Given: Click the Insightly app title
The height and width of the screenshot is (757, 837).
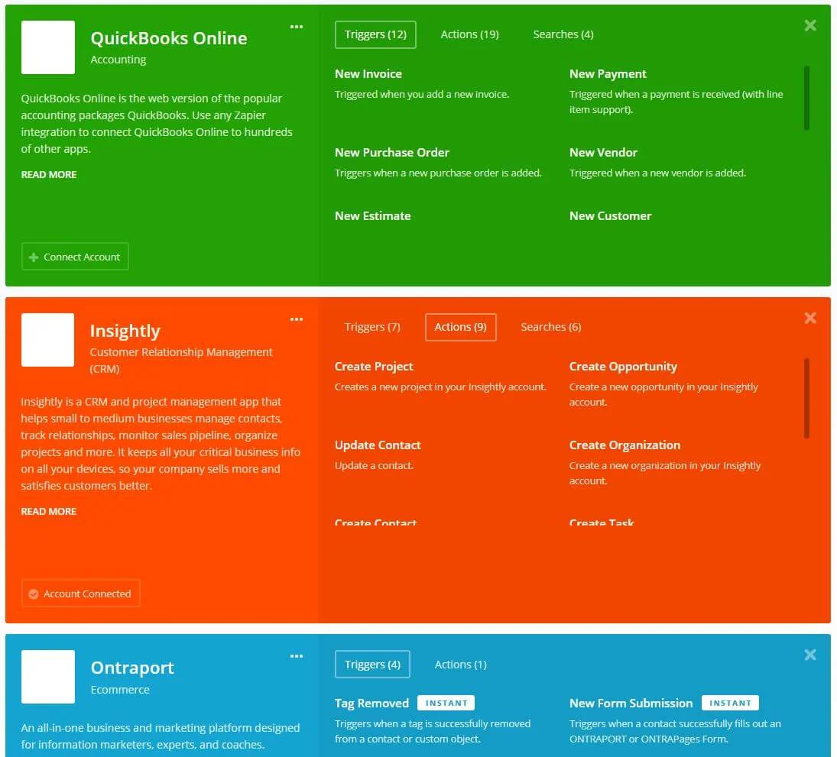Looking at the screenshot, I should click(125, 332).
